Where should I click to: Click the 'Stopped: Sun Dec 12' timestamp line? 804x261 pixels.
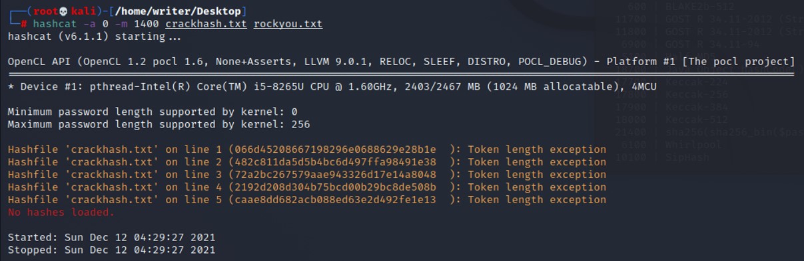point(112,250)
